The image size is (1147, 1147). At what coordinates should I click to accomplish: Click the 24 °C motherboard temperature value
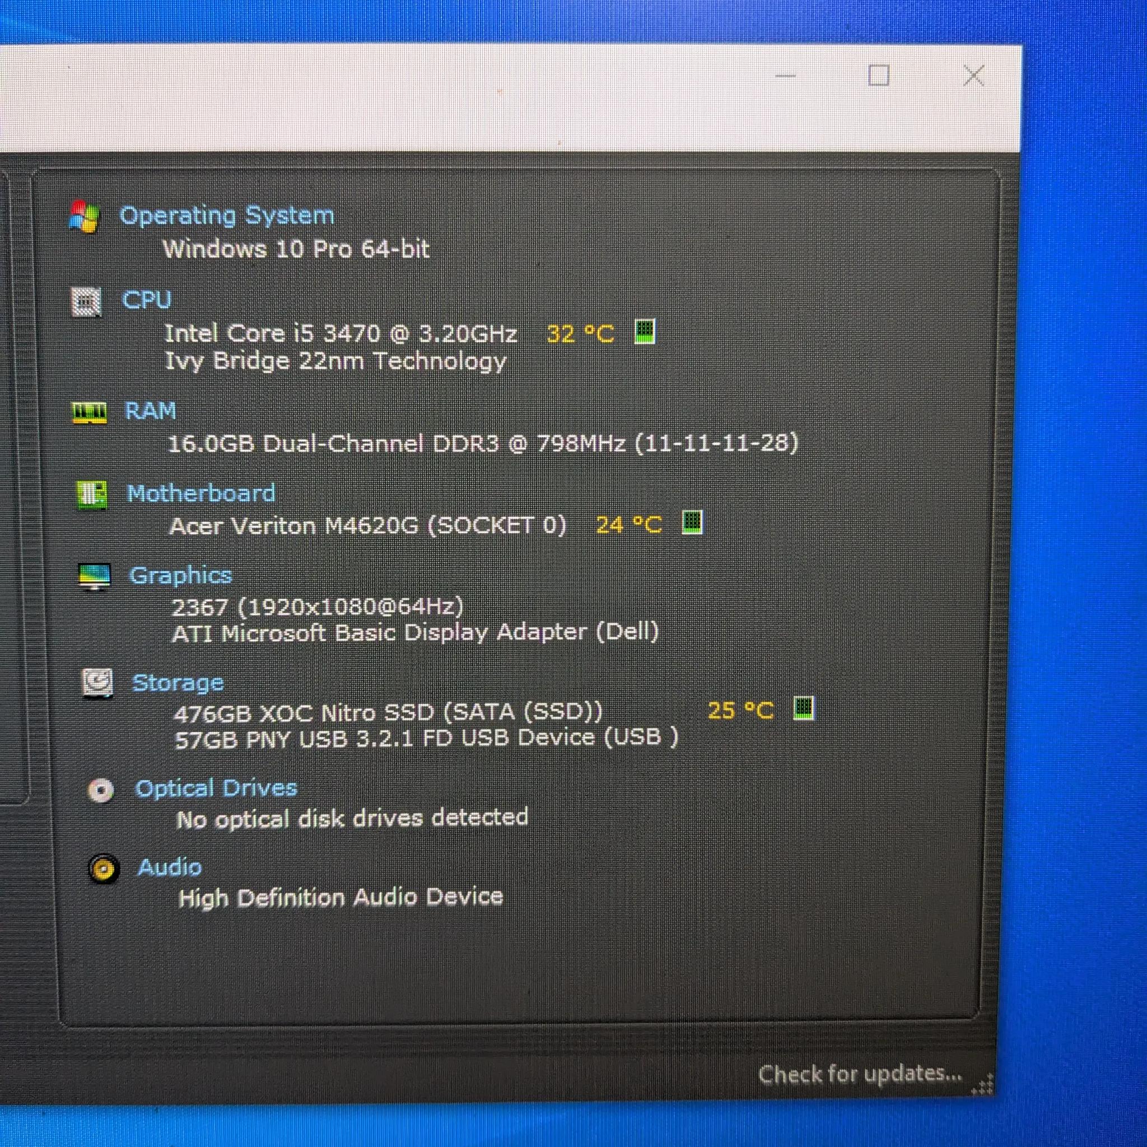click(x=629, y=525)
